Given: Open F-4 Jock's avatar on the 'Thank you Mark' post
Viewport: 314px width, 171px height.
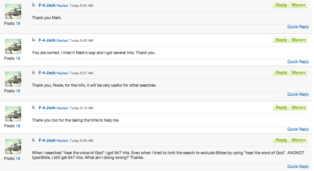Looking at the screenshot, I should 13,11.
